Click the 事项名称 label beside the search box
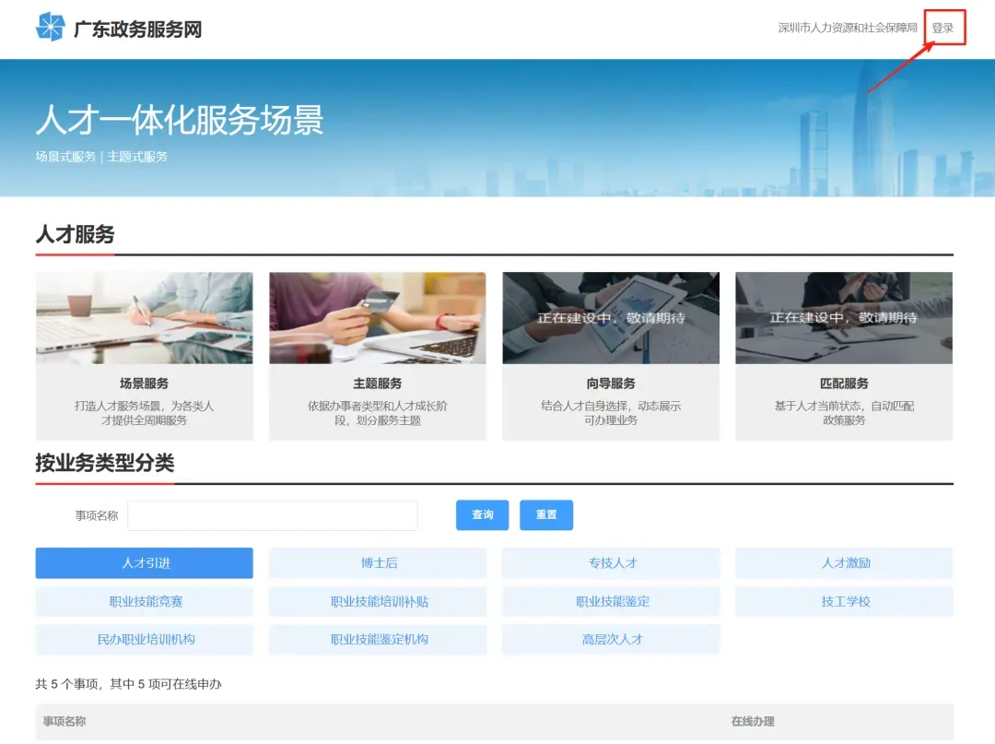The height and width of the screenshot is (744, 995). tap(97, 515)
